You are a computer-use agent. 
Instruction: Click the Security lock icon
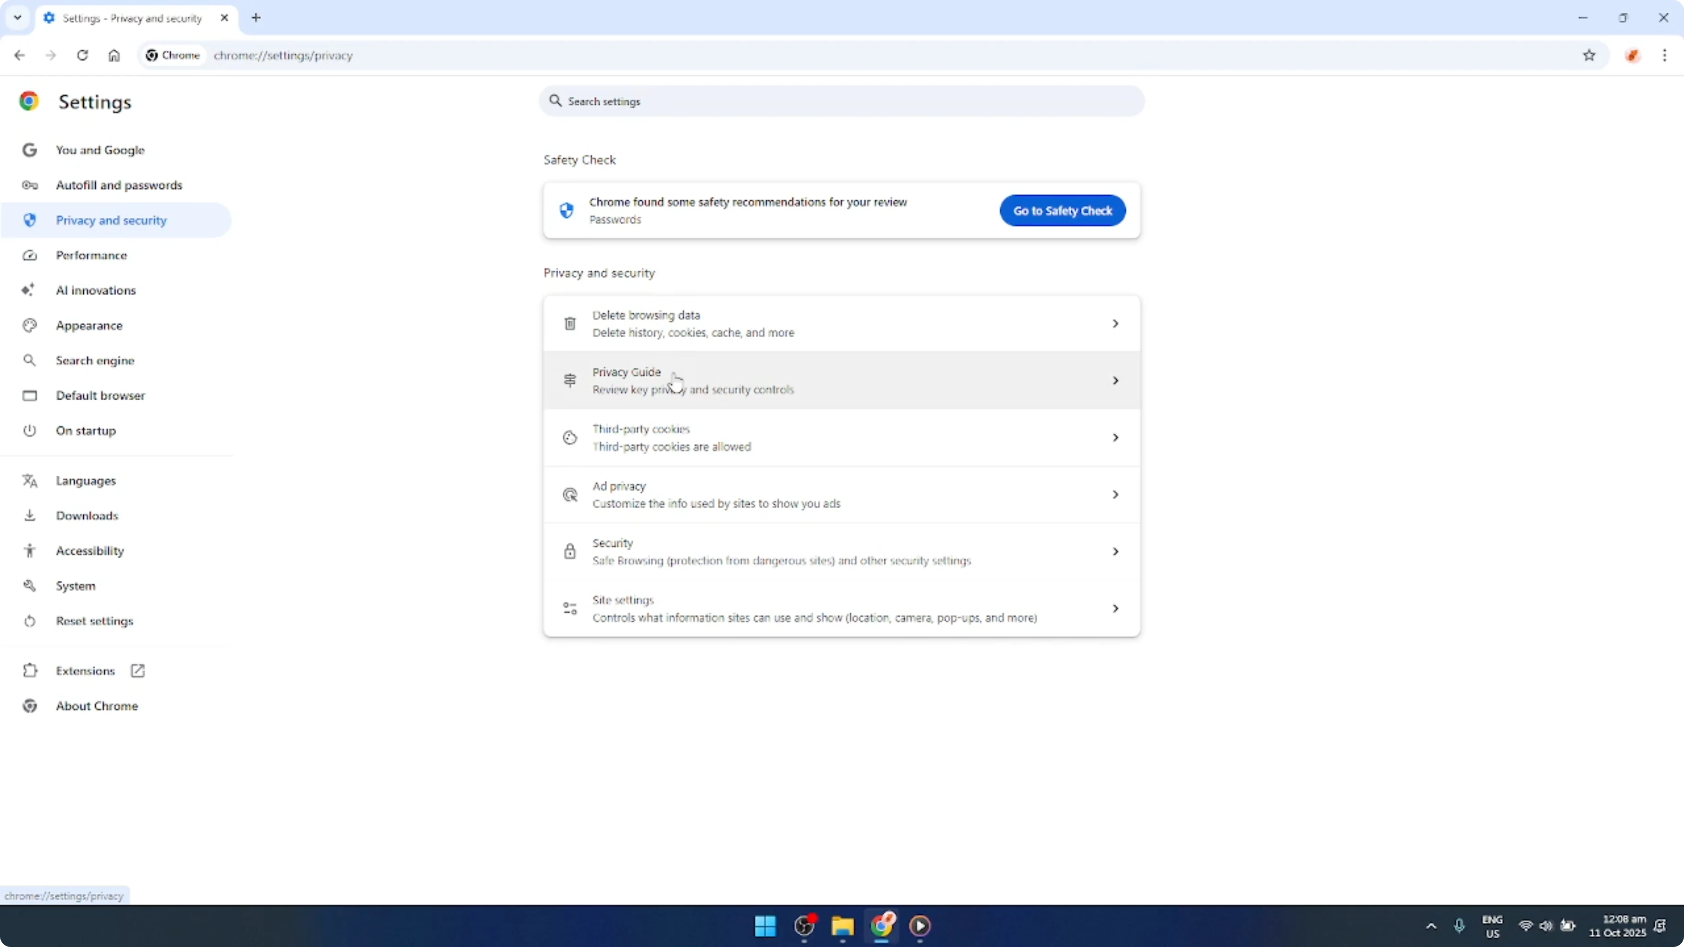coord(569,551)
